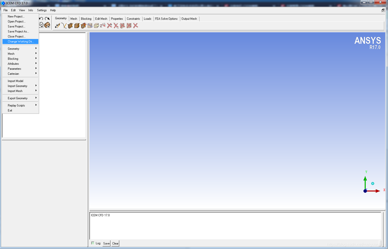
Task: Click the Delete Curve icon
Action: (x=116, y=25)
